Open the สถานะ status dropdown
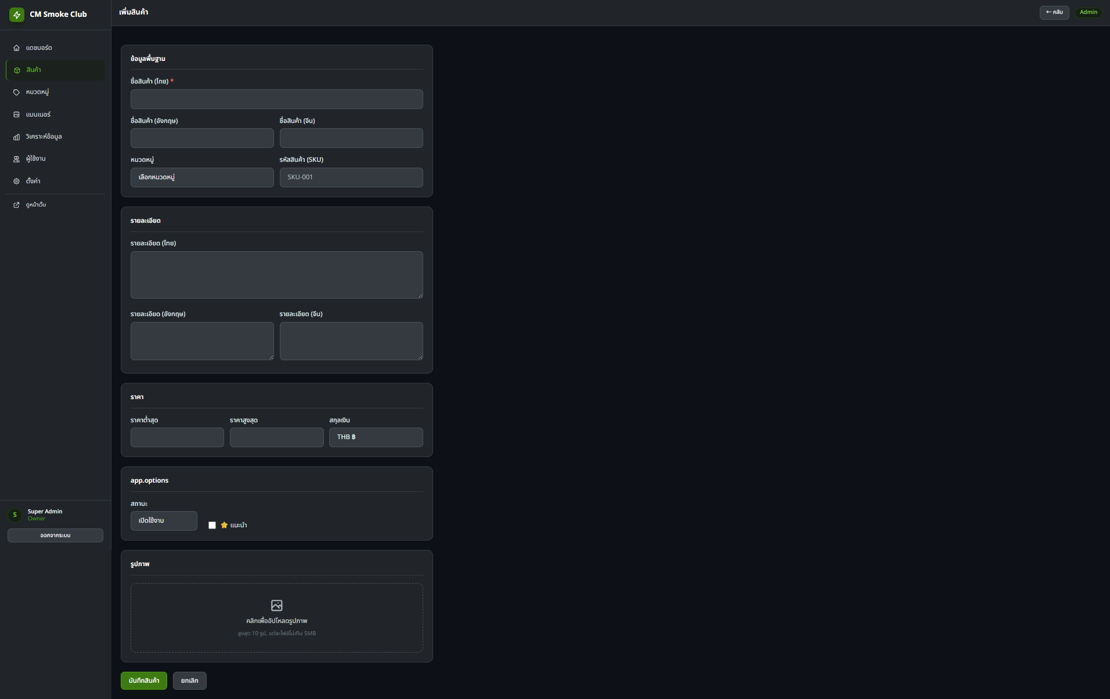 click(164, 521)
